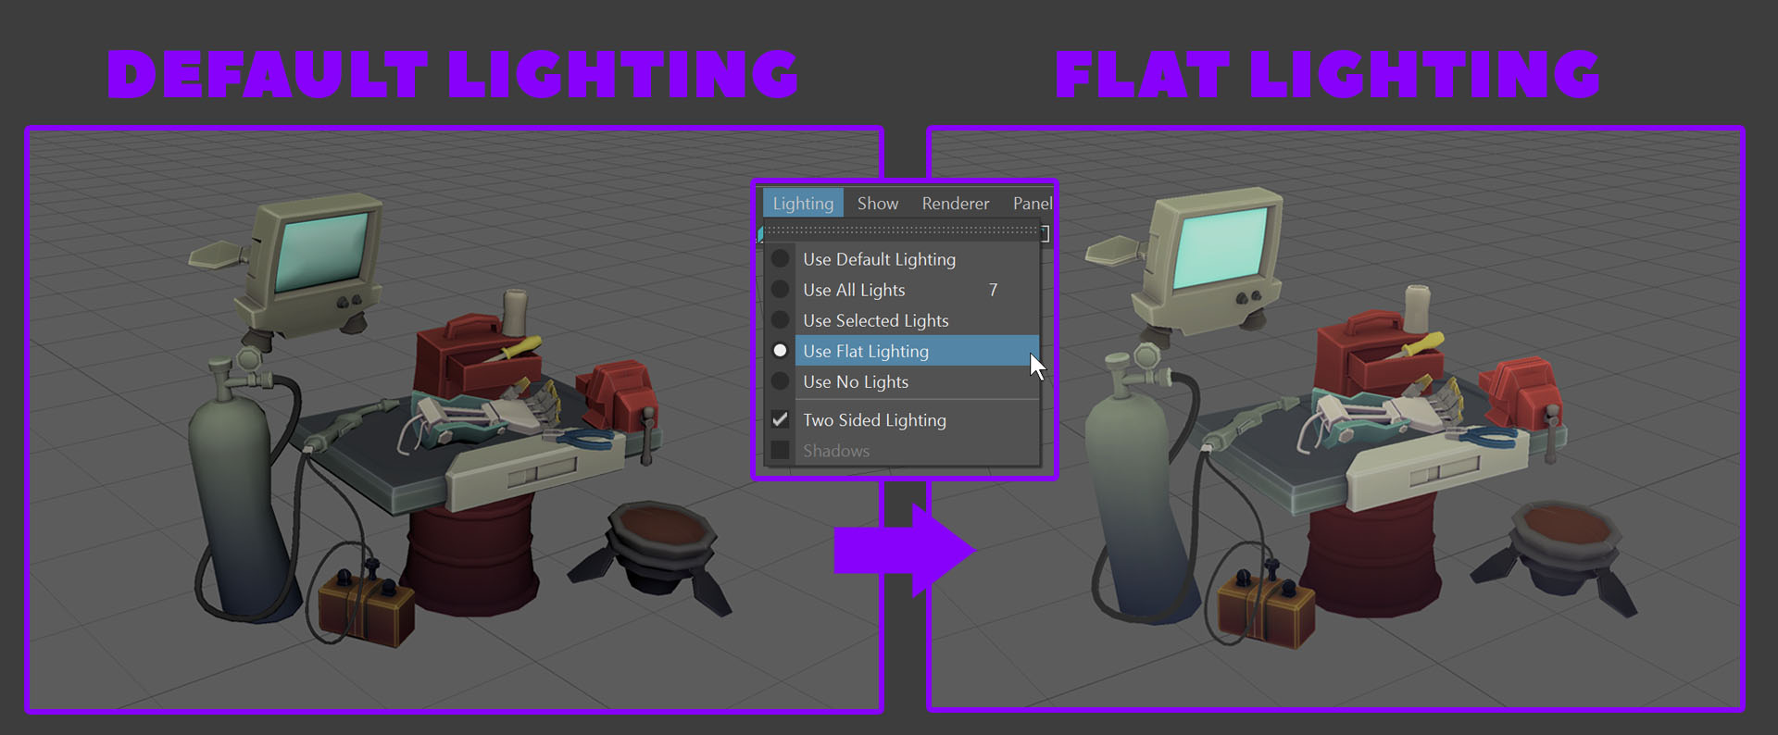
Task: Open the Lighting menu
Action: (802, 204)
